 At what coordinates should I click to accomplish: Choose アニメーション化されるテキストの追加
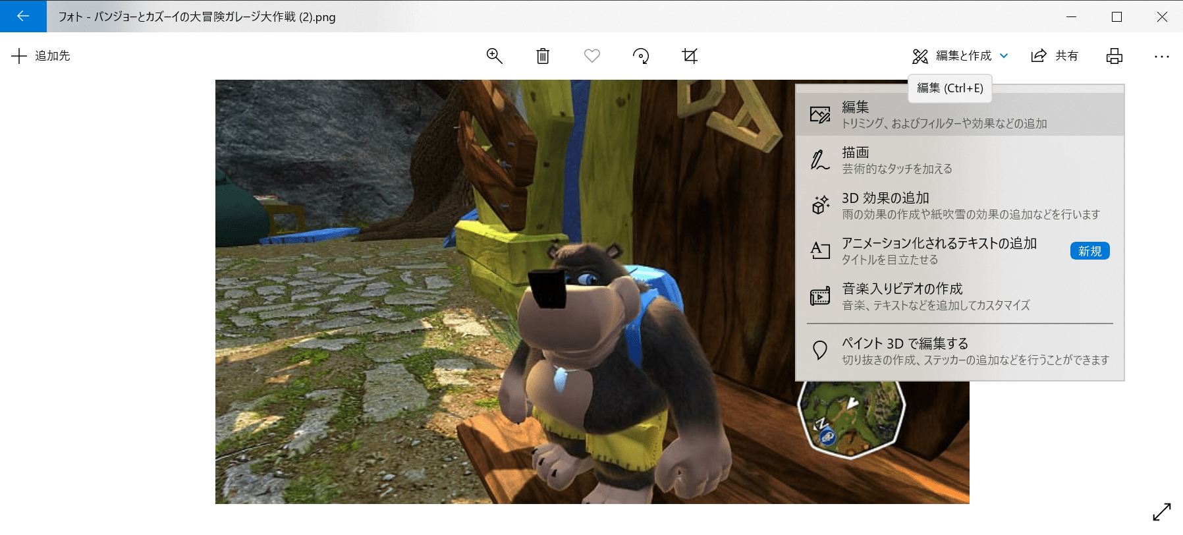pos(960,251)
